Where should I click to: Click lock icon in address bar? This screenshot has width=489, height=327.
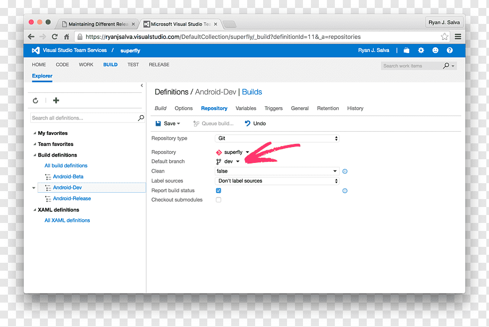point(80,37)
